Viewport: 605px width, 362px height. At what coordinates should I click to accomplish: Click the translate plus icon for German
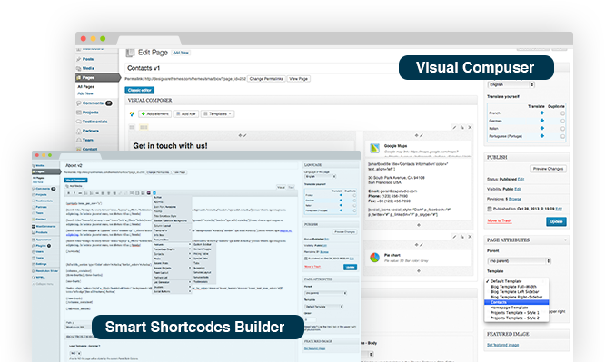pyautogui.click(x=542, y=121)
